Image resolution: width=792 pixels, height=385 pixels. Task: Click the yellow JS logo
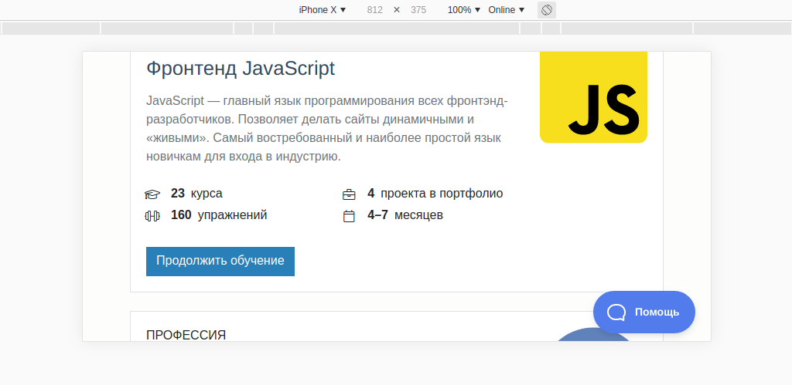click(x=593, y=98)
